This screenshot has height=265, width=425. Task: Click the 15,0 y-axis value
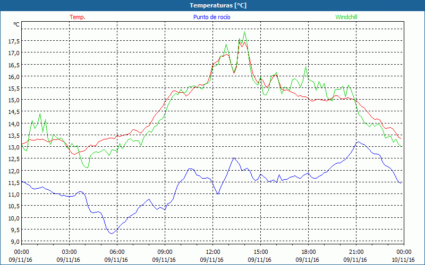point(14,100)
